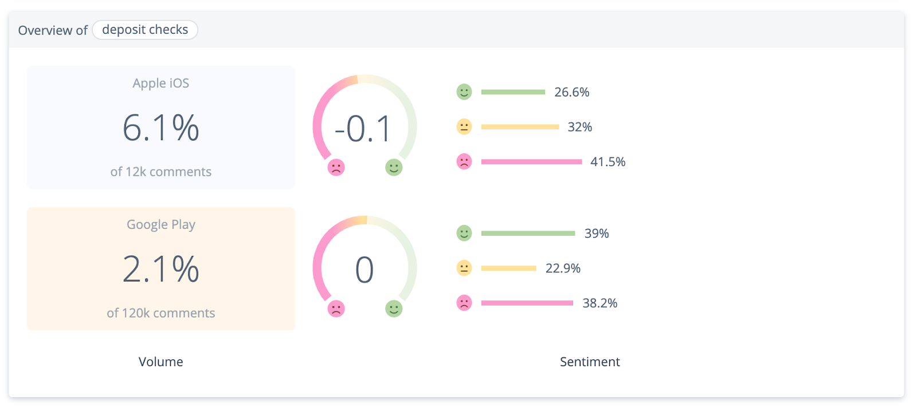Toggle the highlighted Google Play volume card
This screenshot has height=408, width=917.
(x=160, y=269)
